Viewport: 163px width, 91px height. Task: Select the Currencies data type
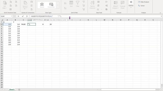51,5
